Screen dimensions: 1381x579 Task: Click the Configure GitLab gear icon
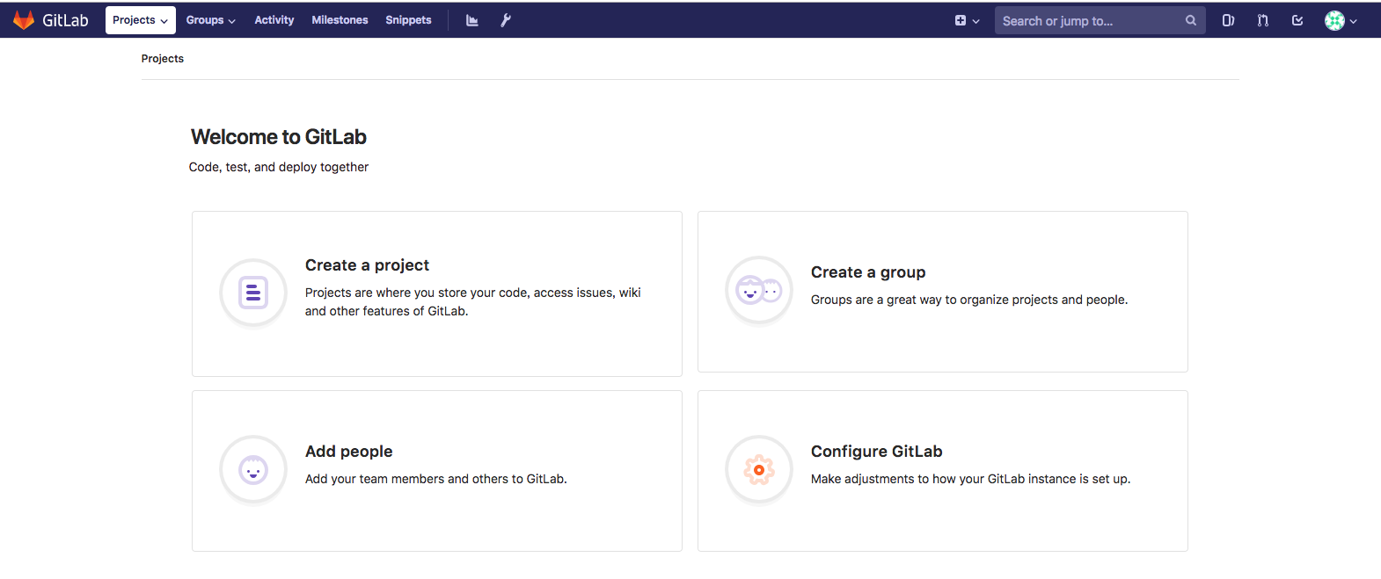click(x=758, y=470)
